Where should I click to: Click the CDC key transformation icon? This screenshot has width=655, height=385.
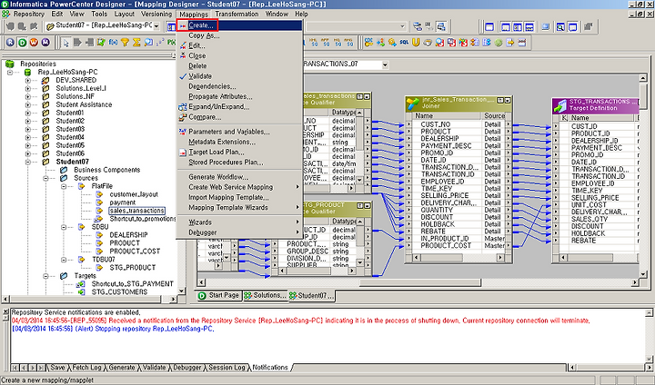[368, 43]
